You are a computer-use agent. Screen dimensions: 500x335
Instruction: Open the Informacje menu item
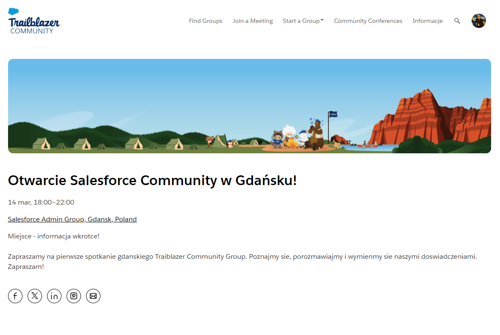click(x=427, y=21)
